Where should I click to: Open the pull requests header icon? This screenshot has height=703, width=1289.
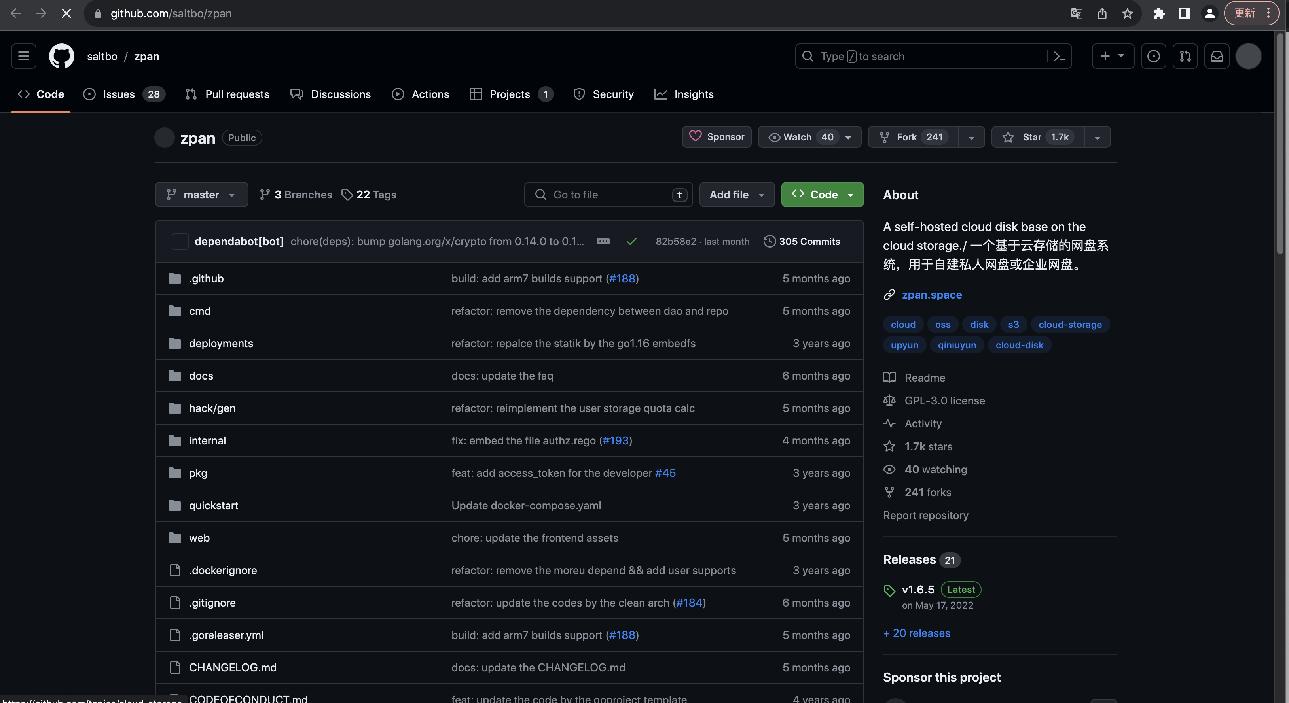coord(1185,56)
